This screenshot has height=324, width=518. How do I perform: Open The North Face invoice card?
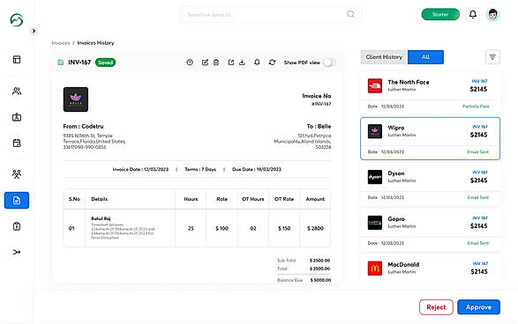430,93
